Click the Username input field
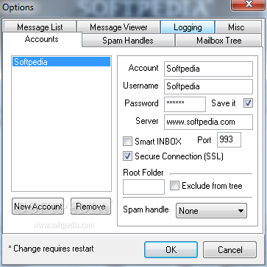Screen dimensions: 267x267 pyautogui.click(x=208, y=86)
